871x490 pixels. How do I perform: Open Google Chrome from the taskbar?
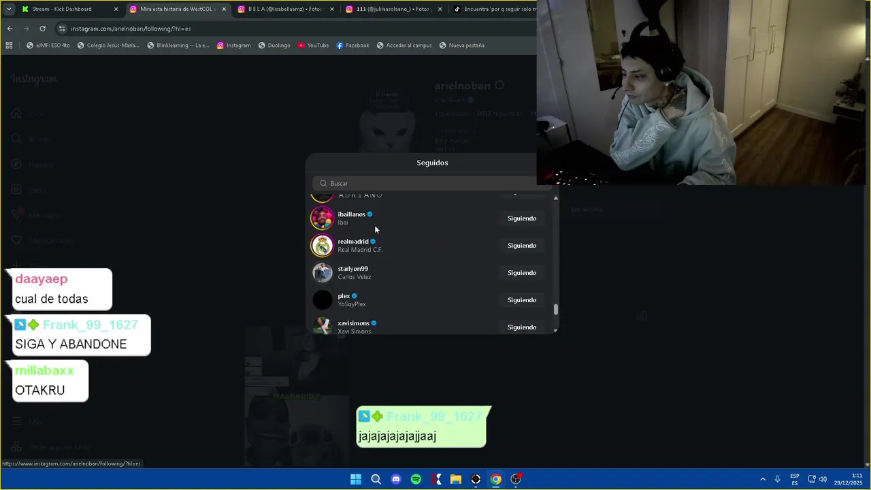pos(496,479)
